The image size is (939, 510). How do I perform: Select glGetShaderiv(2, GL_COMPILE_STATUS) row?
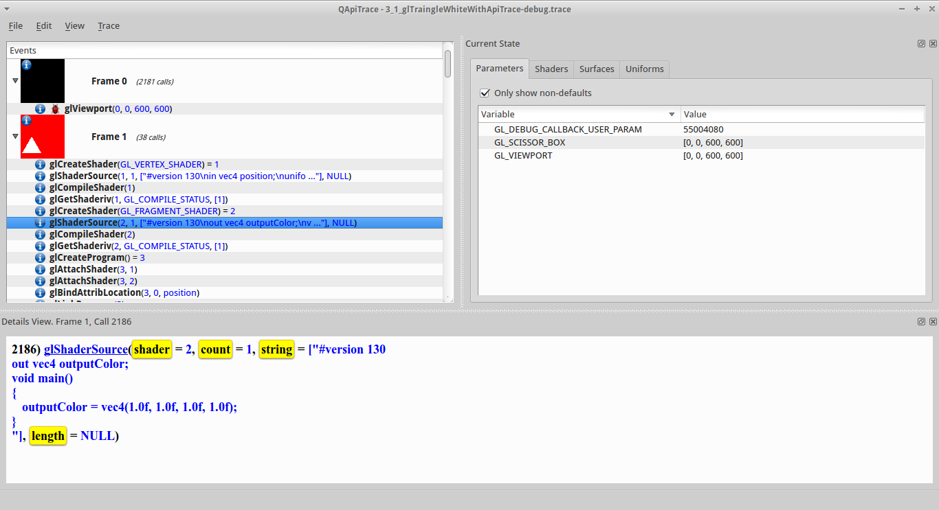(225, 246)
